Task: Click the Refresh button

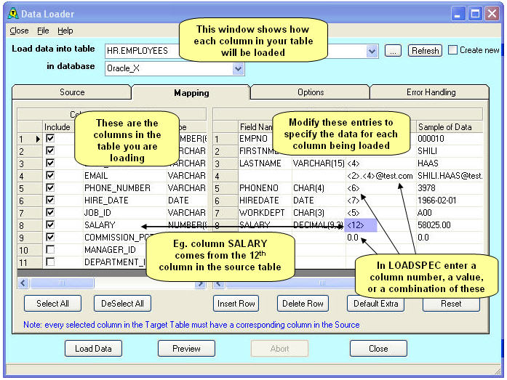Action: click(x=426, y=51)
